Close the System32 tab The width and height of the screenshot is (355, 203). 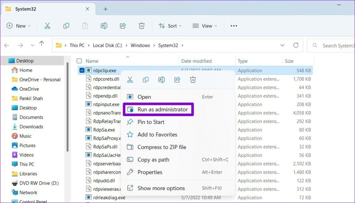tap(87, 9)
